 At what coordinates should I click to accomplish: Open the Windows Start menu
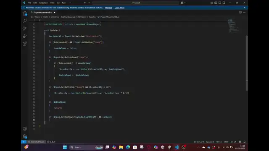[x=65, y=147]
